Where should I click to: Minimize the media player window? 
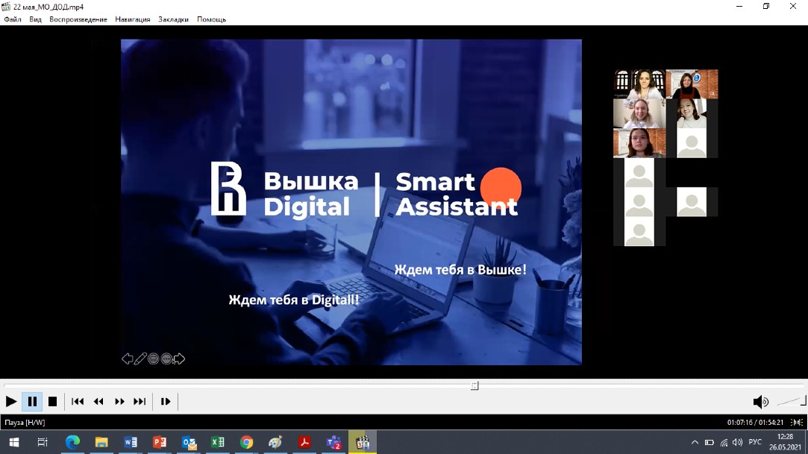click(x=739, y=6)
